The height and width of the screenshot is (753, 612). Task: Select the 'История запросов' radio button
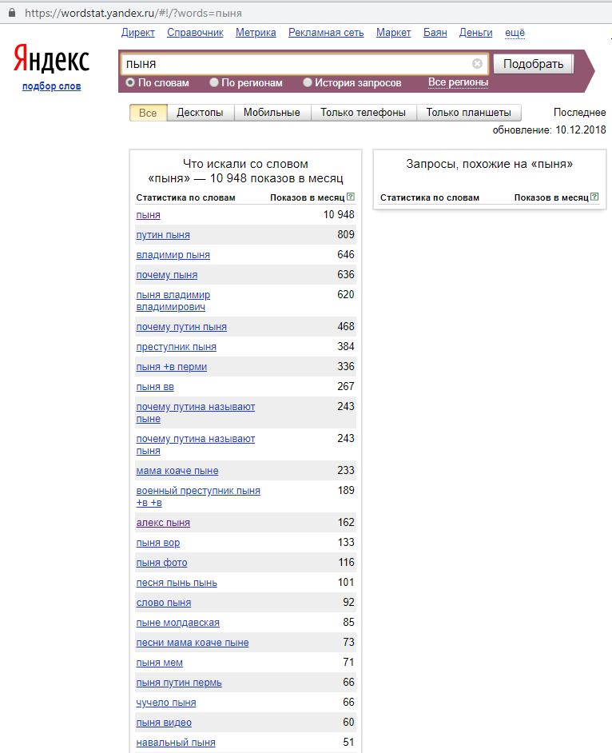pos(308,82)
